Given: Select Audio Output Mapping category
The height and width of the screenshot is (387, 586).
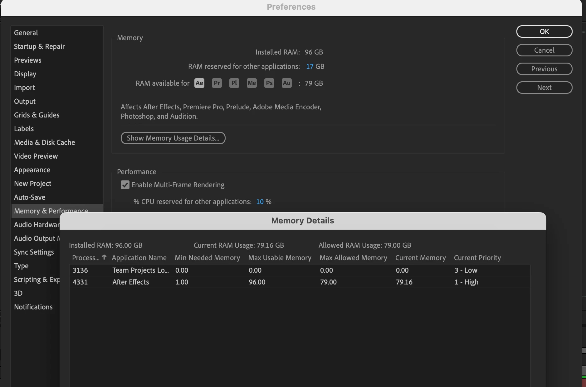Looking at the screenshot, I should click(36, 238).
